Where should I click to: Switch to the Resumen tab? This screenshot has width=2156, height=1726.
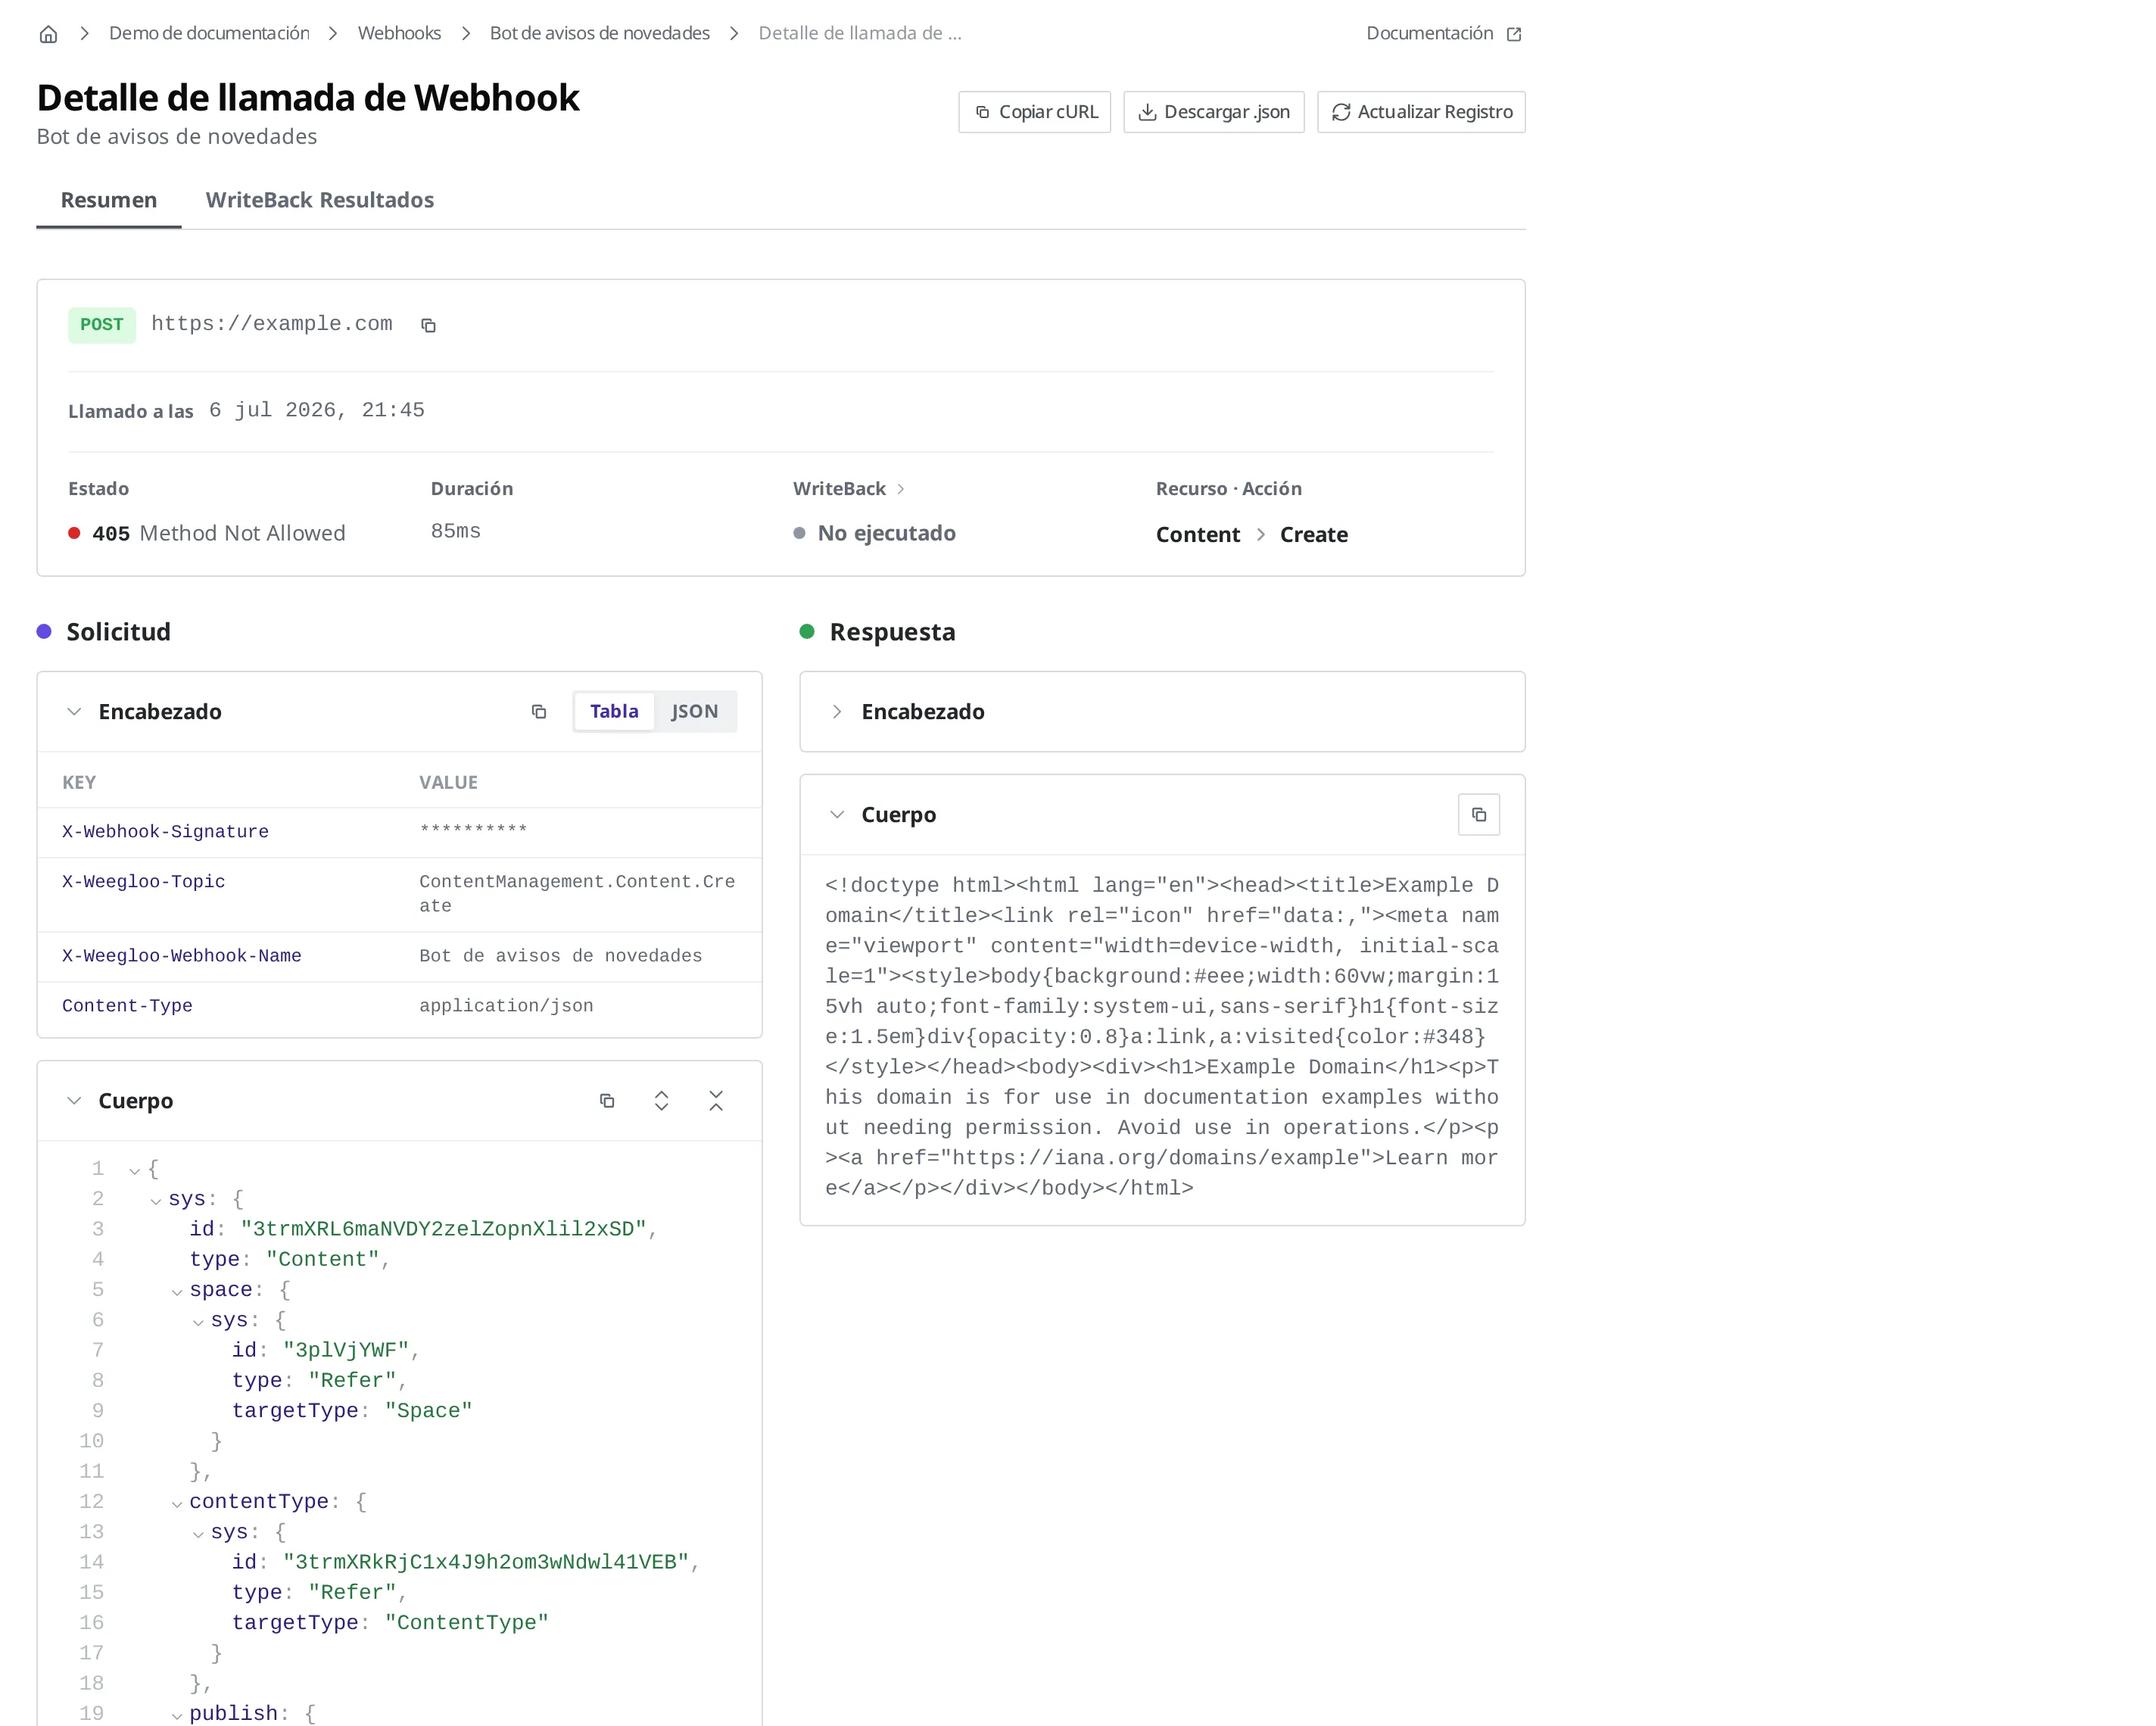pyautogui.click(x=109, y=200)
